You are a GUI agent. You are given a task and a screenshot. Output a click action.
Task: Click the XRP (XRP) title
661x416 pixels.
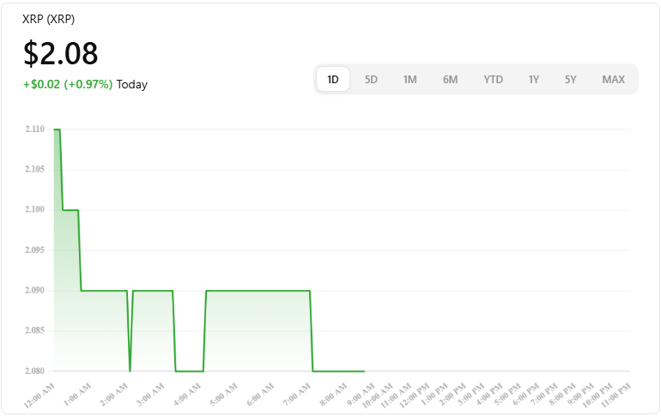(48, 19)
